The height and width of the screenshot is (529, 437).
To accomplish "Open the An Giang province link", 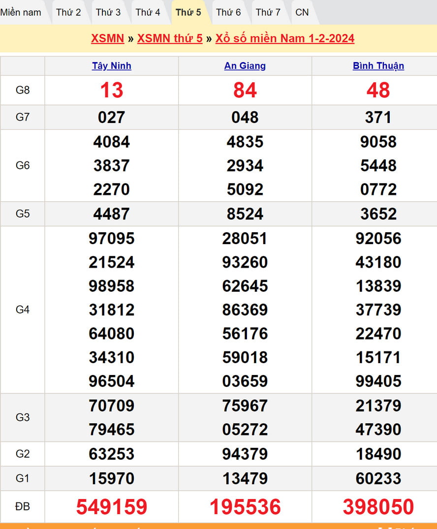I will point(245,66).
